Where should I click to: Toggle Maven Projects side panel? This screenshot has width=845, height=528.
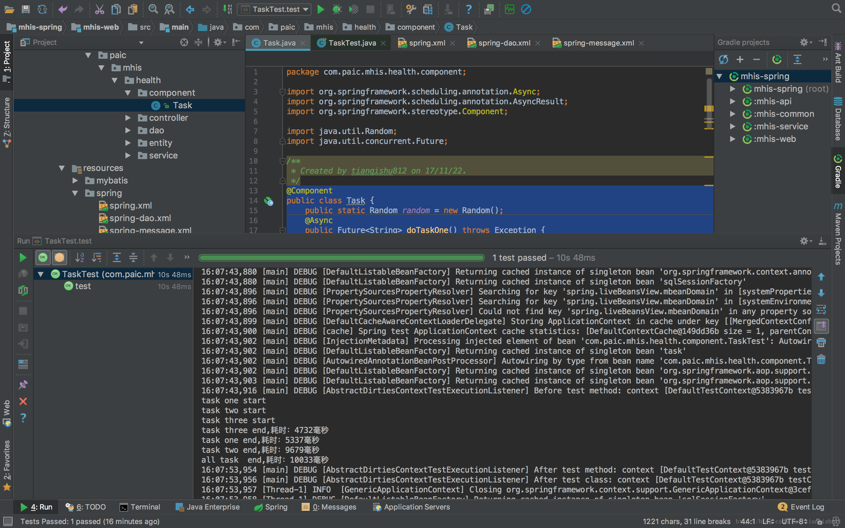[x=838, y=233]
